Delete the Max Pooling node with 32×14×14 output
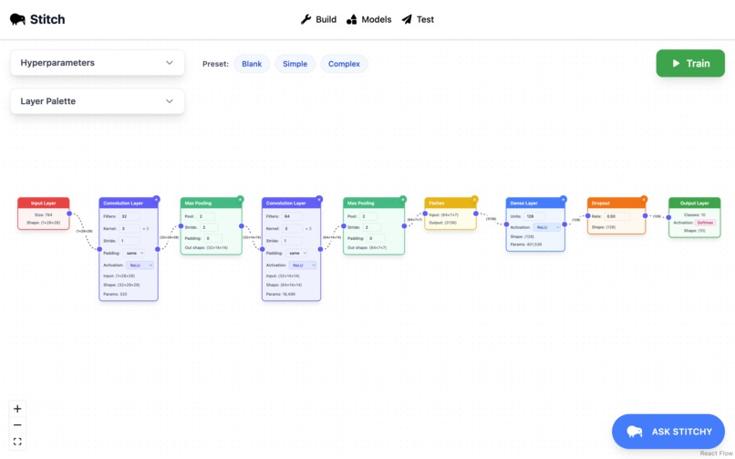This screenshot has height=459, width=735. click(240, 199)
